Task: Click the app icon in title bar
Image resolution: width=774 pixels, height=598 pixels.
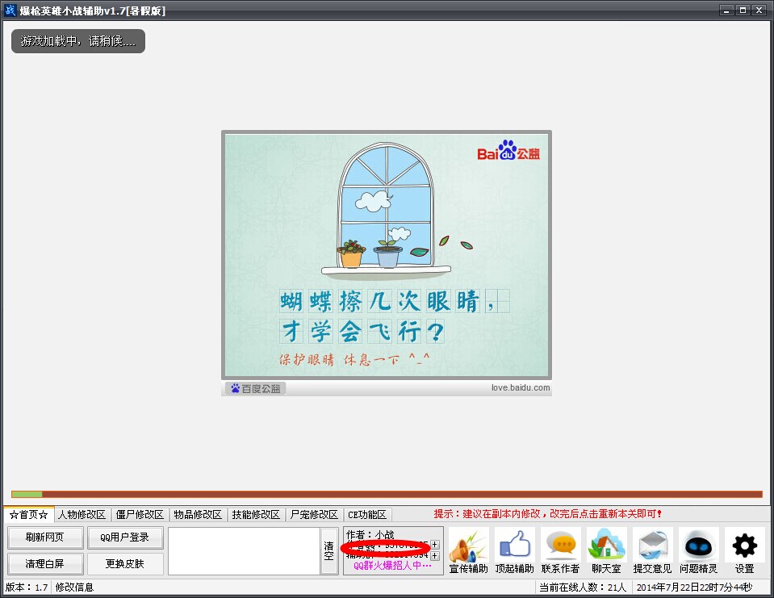Action: (10, 10)
